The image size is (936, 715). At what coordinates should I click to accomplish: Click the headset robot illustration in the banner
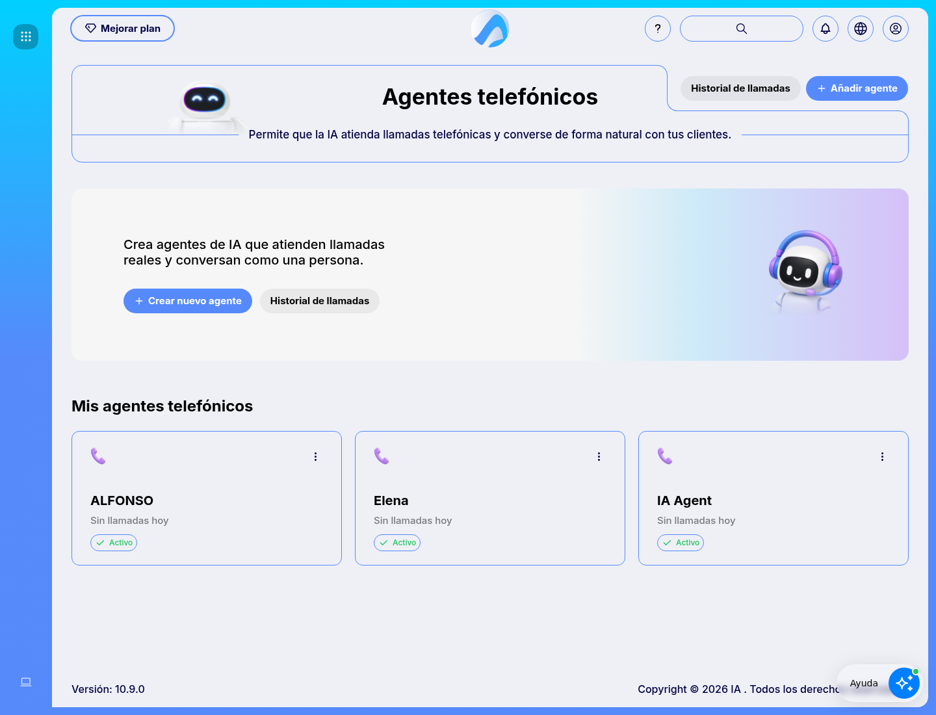805,272
